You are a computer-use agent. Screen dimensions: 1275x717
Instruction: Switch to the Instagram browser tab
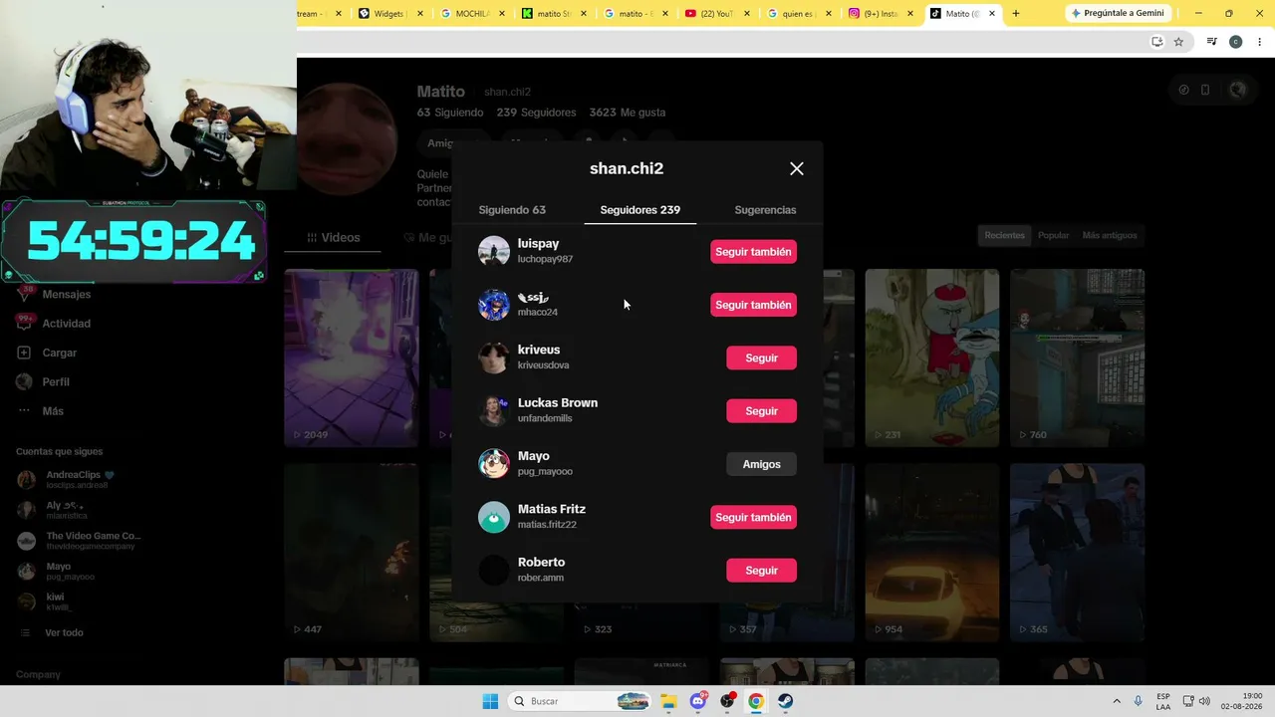pyautogui.click(x=881, y=14)
